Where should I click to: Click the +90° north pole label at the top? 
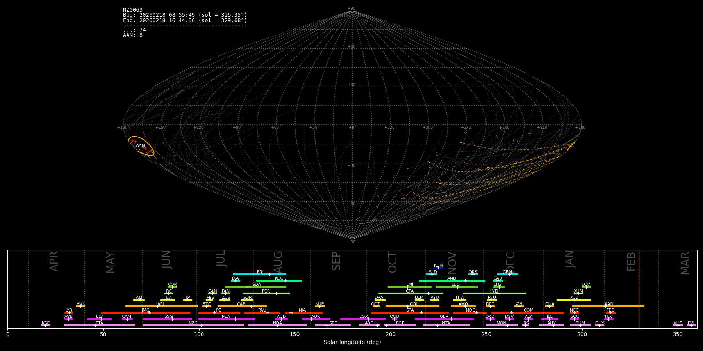[352, 9]
